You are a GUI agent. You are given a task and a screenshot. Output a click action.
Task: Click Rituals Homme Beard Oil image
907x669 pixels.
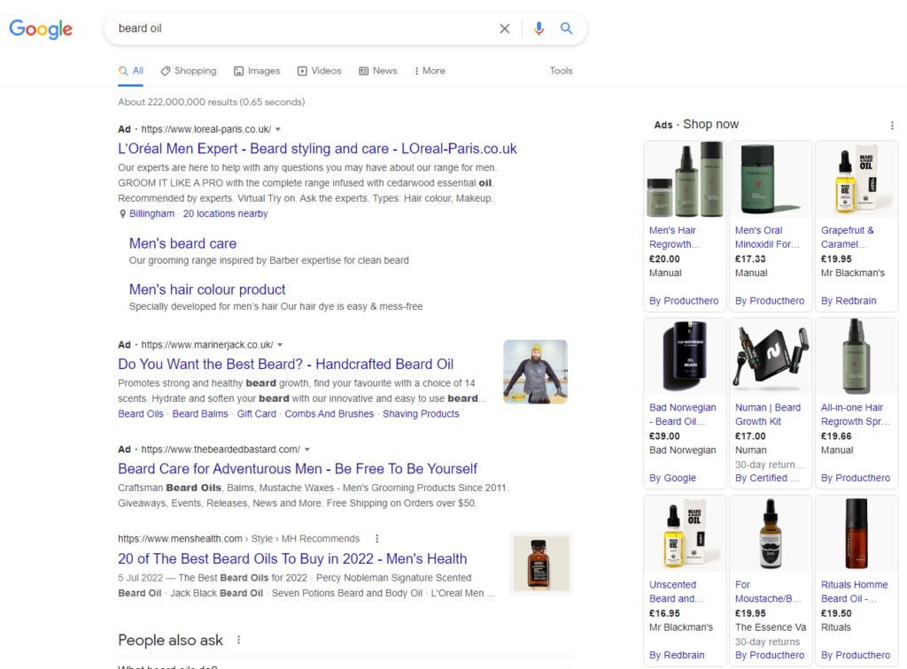857,534
